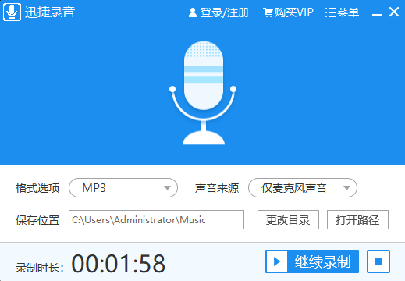Image resolution: width=405 pixels, height=281 pixels.
Task: Open the MP3 format dropdown
Action: (x=123, y=188)
